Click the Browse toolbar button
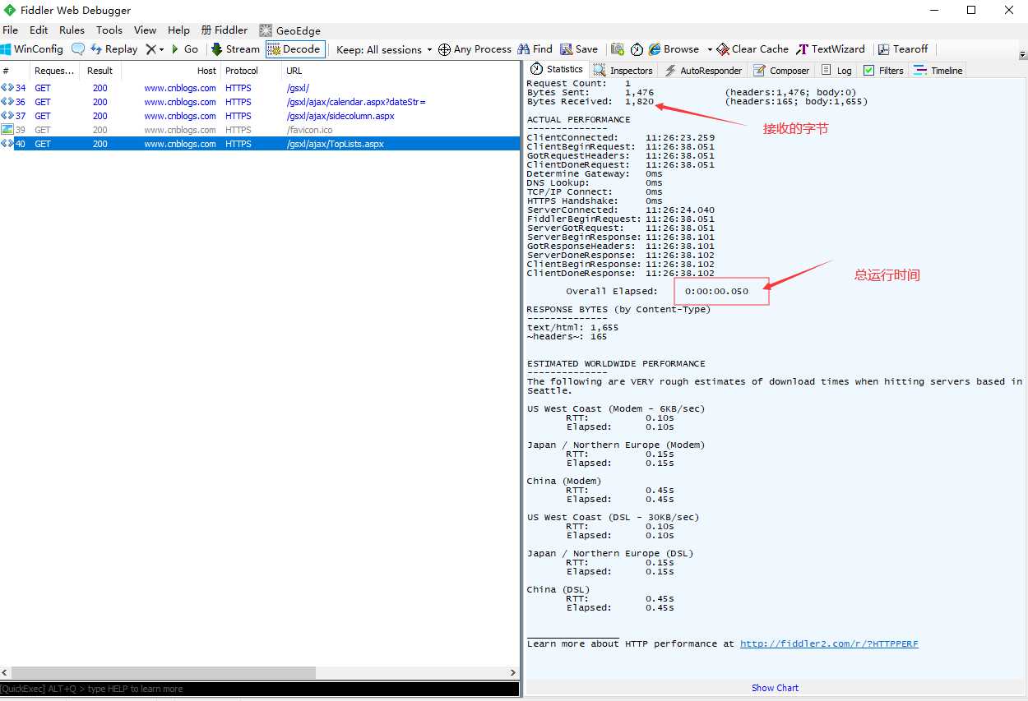 pyautogui.click(x=674, y=49)
